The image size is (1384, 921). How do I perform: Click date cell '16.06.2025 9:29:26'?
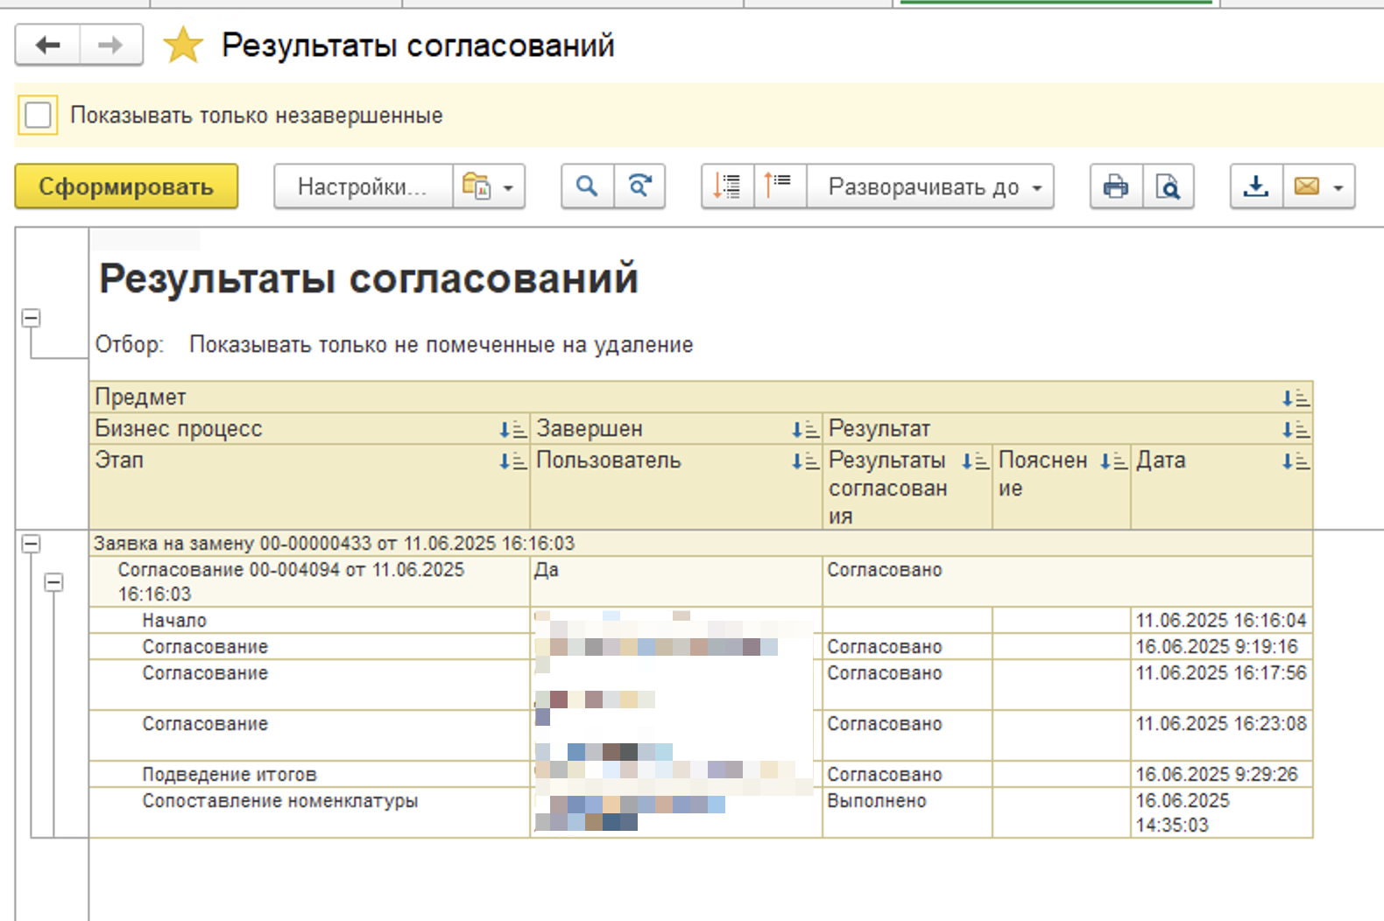tap(1221, 775)
